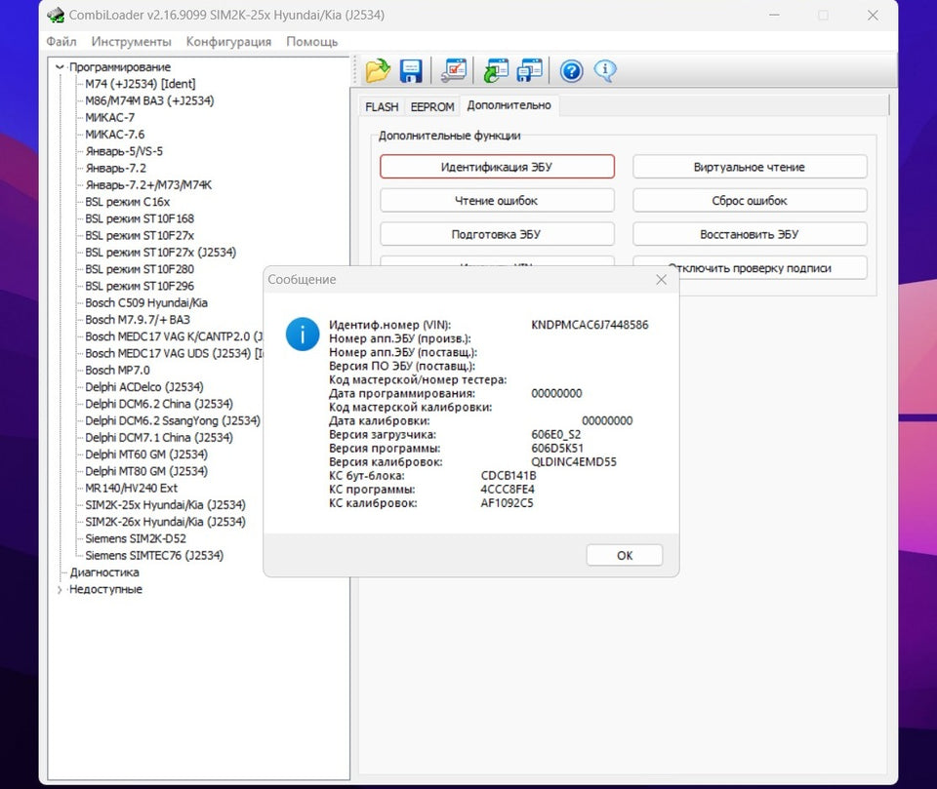Switch to the FLASH tab
The width and height of the screenshot is (937, 789).
point(382,106)
